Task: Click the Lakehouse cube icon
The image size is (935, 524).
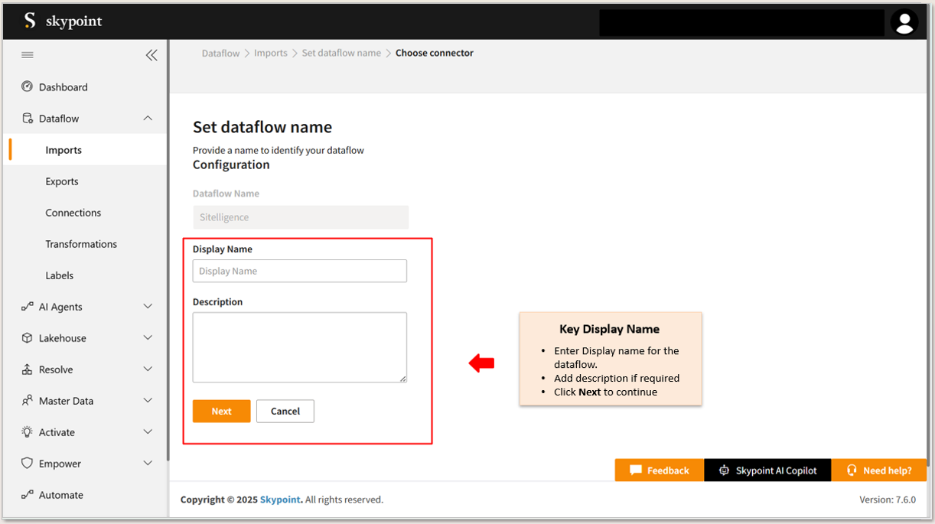Action: 28,338
